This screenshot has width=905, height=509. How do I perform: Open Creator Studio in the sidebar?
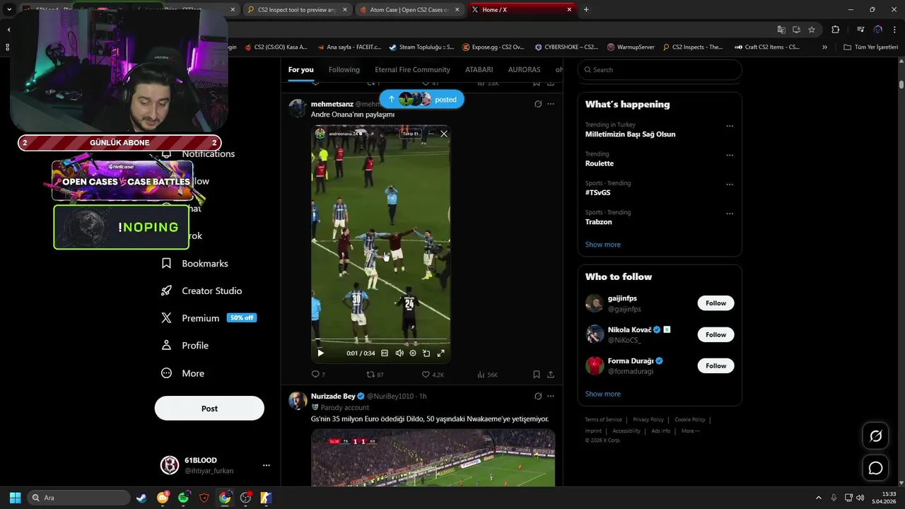pyautogui.click(x=202, y=291)
